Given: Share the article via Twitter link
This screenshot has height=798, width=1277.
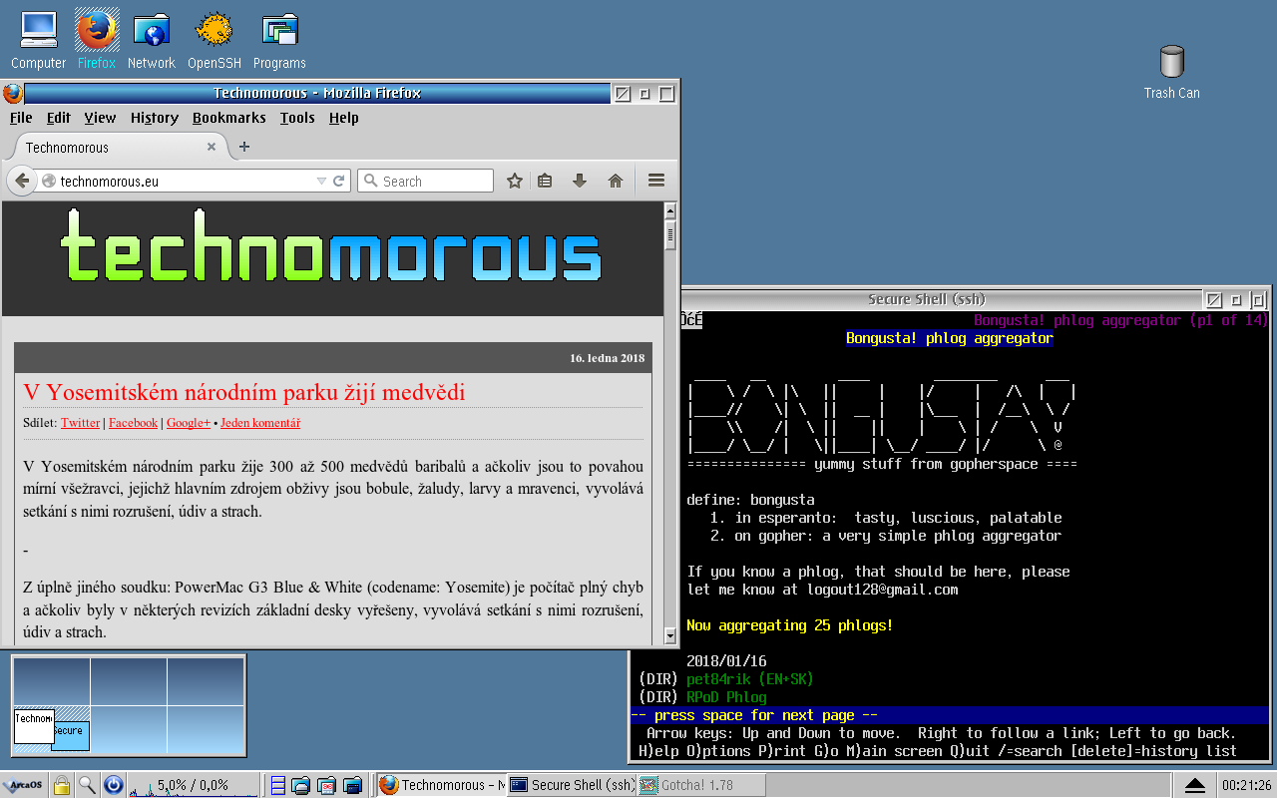Looking at the screenshot, I should [80, 423].
